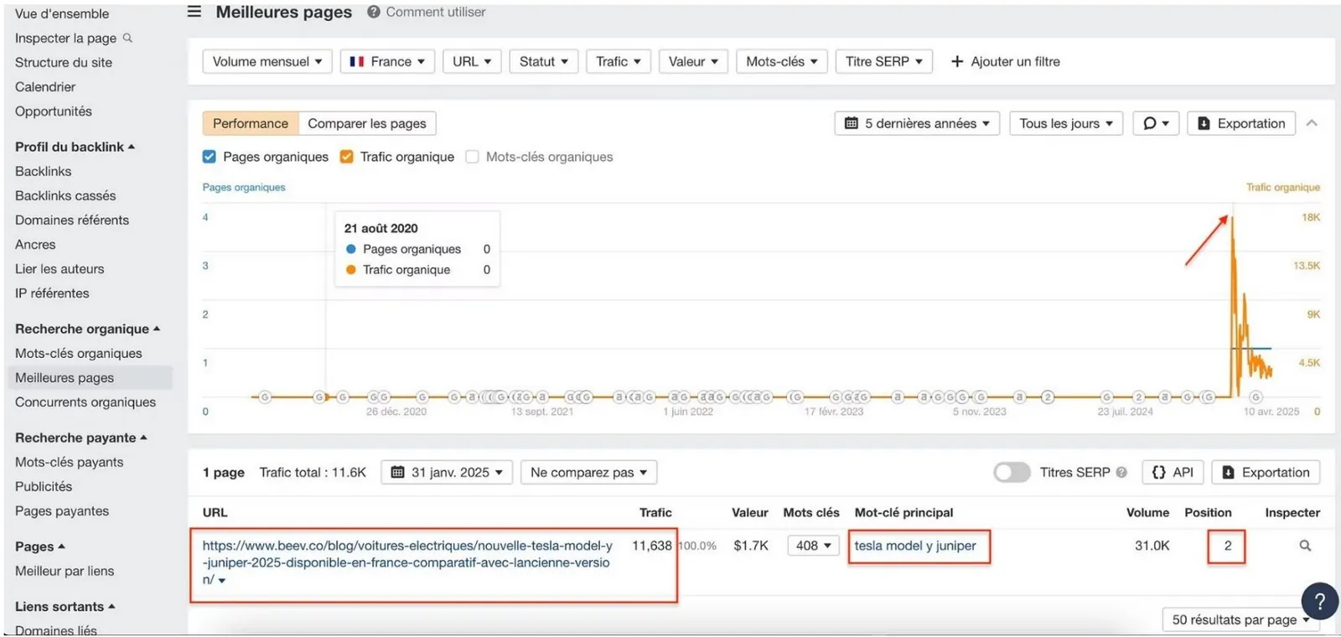The width and height of the screenshot is (1341, 637).
Task: Enable the Mots-clés organiques checkbox
Action: click(472, 157)
